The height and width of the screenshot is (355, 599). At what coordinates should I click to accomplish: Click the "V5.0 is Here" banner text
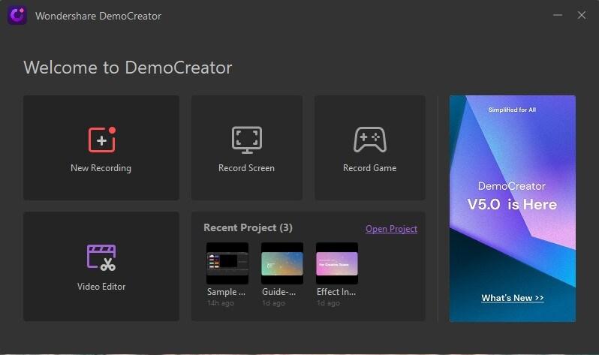(512, 204)
